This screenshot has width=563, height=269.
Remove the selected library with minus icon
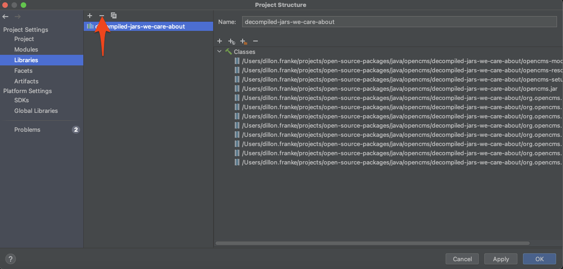(102, 16)
